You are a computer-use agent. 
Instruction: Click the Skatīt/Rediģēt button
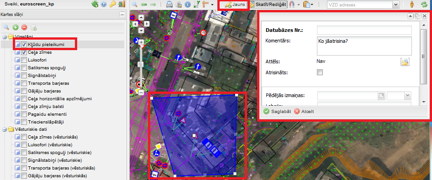(x=269, y=5)
